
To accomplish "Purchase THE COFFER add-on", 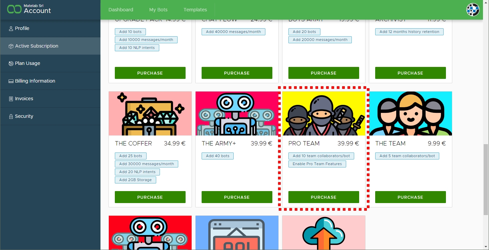I will 150,197.
